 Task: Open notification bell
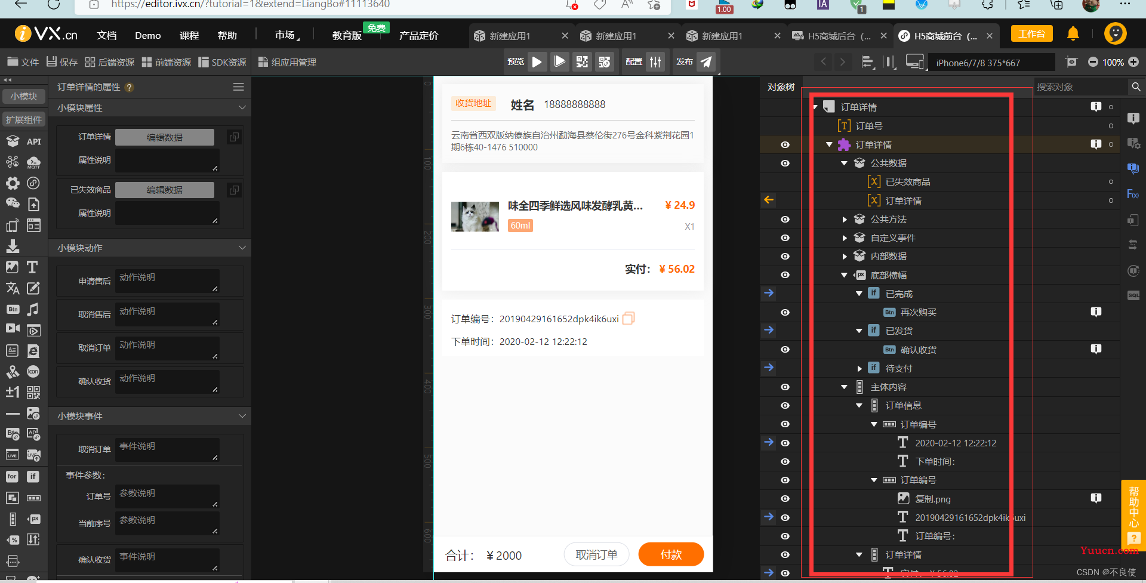1073,34
